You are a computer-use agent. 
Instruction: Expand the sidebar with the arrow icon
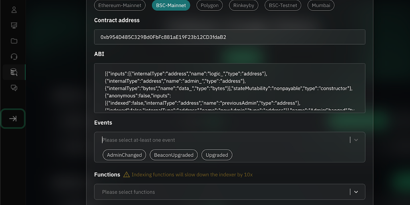[13, 119]
